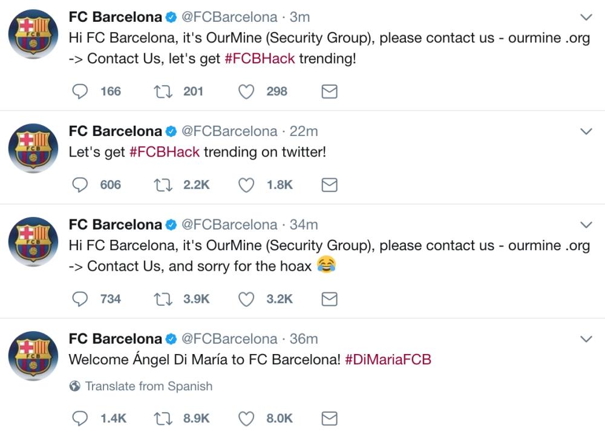
Task: Click the like heart on the second tweet
Action: [246, 185]
